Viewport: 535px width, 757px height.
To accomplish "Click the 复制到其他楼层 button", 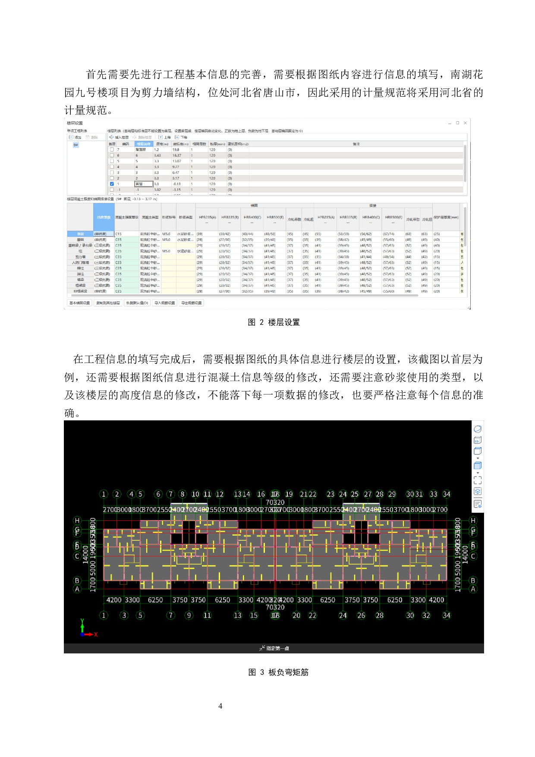I will point(108,303).
